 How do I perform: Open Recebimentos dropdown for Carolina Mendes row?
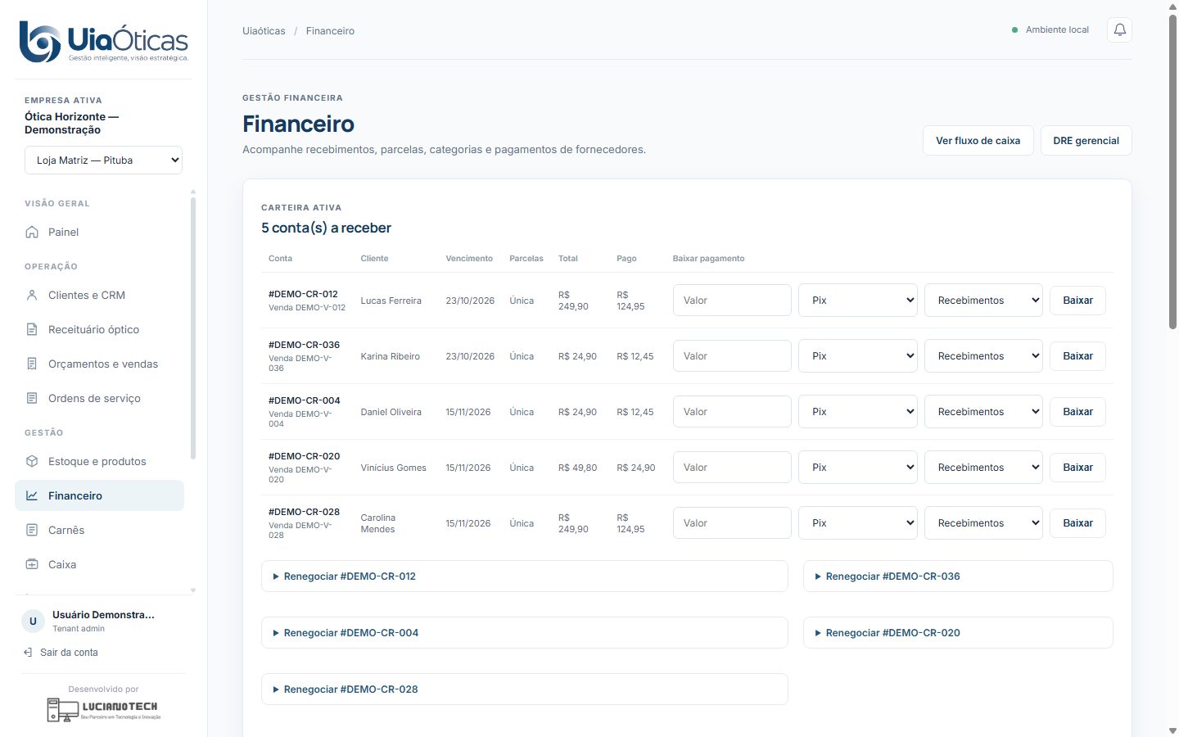pyautogui.click(x=983, y=523)
